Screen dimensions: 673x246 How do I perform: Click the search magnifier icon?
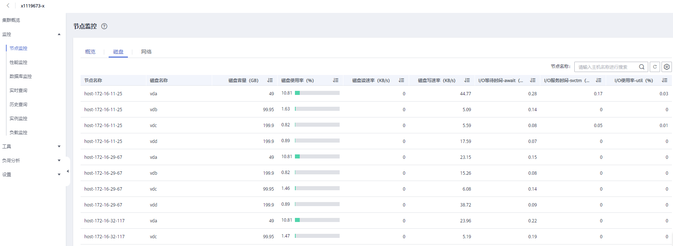[x=642, y=67]
